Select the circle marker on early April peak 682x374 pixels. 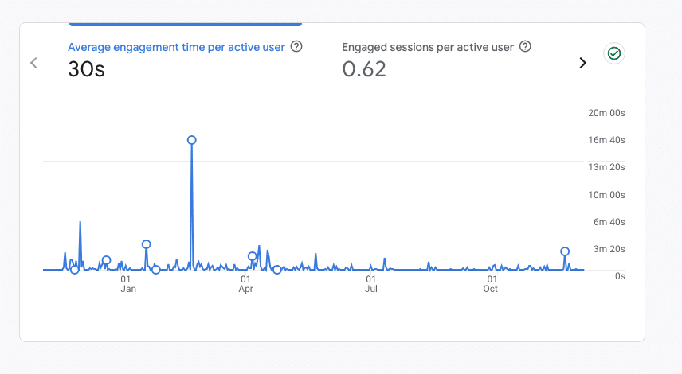[x=253, y=256]
